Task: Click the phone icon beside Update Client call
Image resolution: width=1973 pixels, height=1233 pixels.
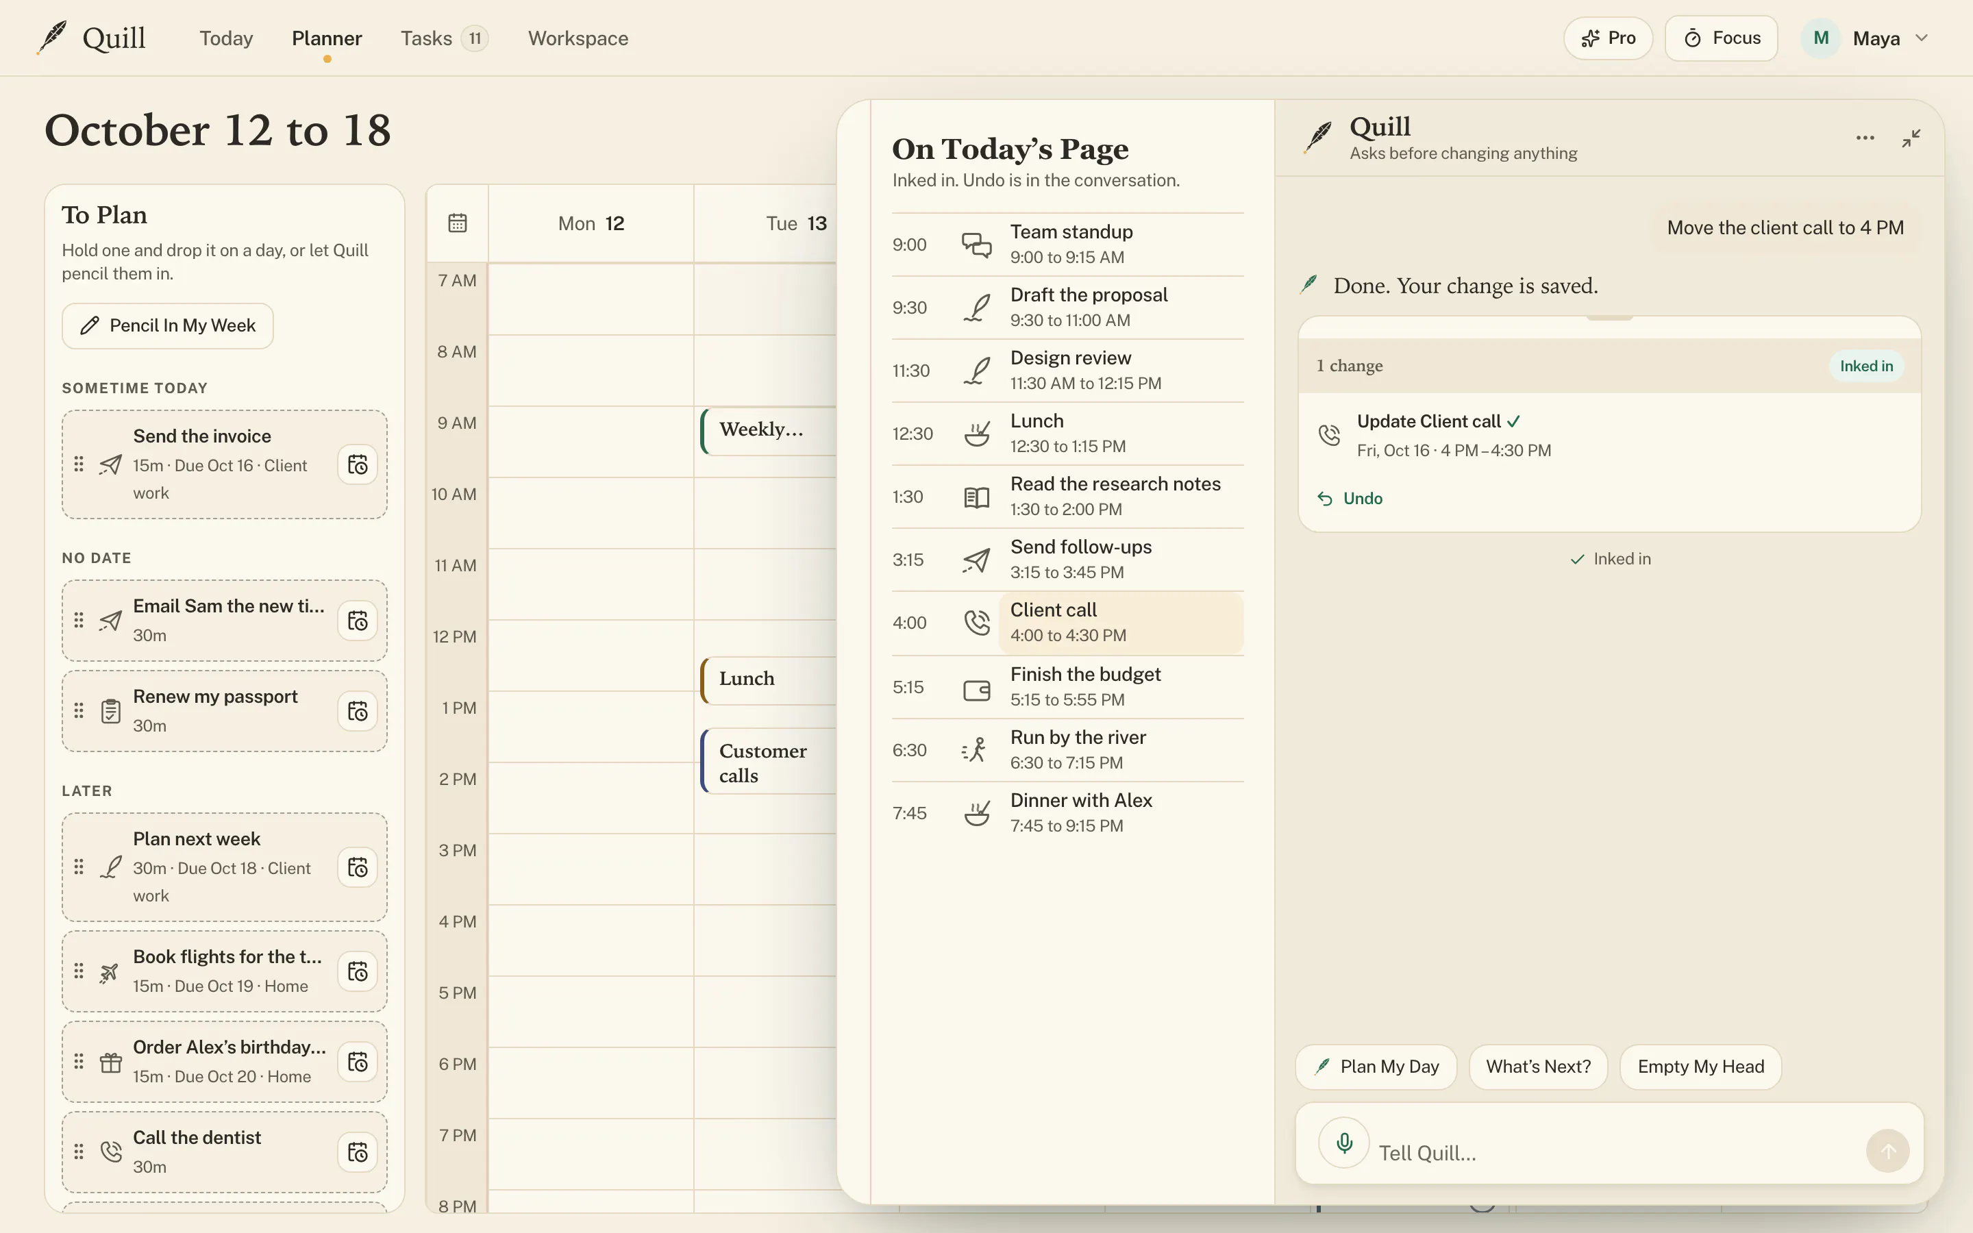Action: pyautogui.click(x=1330, y=435)
